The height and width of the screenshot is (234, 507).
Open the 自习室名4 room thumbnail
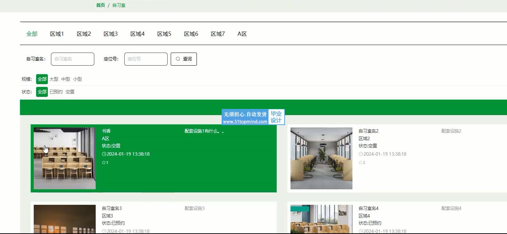[x=321, y=219]
